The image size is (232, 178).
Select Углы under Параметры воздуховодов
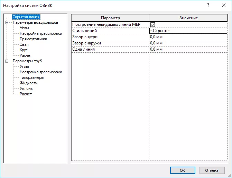point(24,28)
